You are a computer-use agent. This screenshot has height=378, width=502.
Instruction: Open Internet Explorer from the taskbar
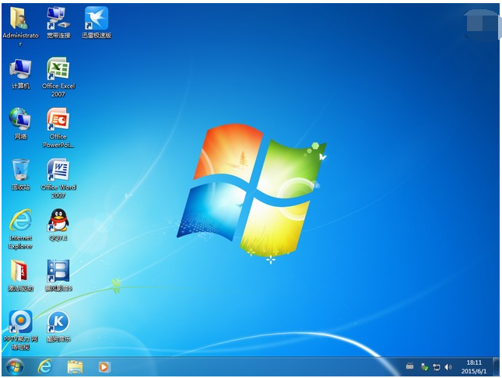click(44, 366)
